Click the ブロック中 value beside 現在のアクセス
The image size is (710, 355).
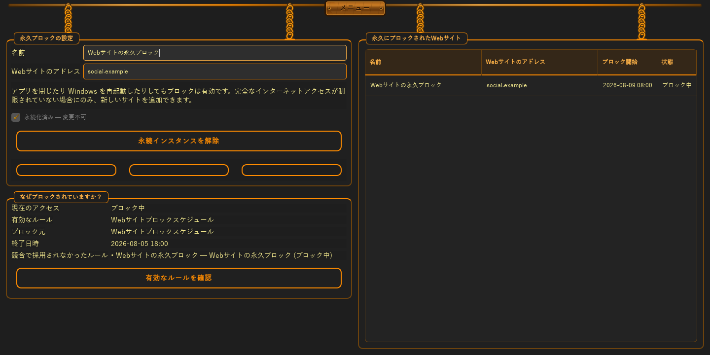128,208
